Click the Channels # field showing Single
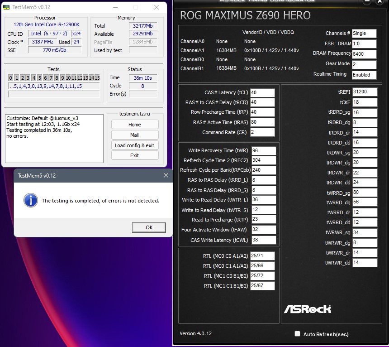The height and width of the screenshot is (347, 389). coord(364,33)
